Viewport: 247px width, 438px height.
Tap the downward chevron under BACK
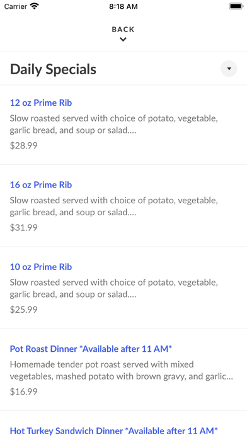point(123,40)
